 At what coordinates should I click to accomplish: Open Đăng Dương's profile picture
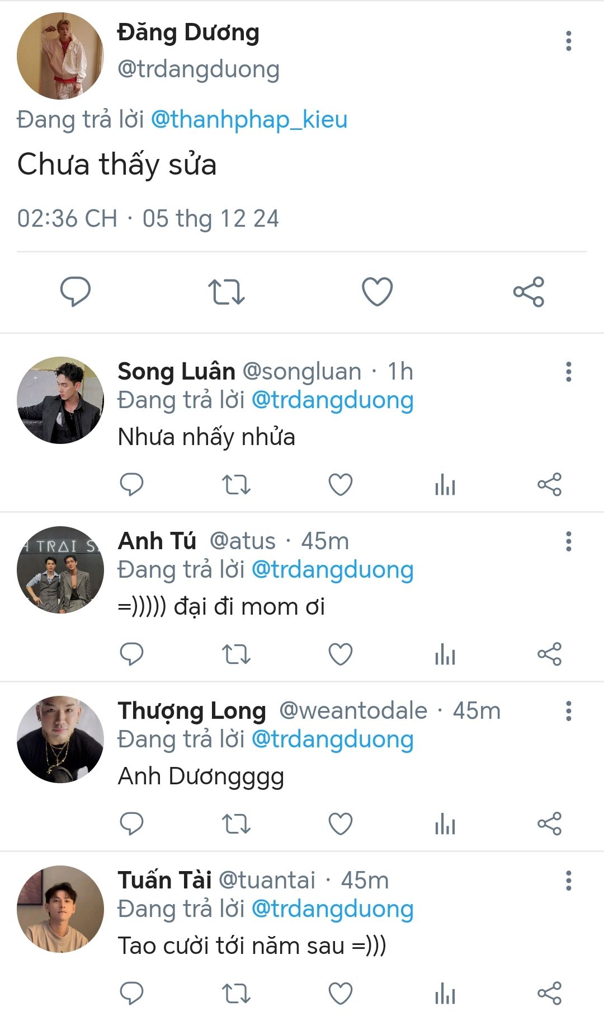[60, 56]
